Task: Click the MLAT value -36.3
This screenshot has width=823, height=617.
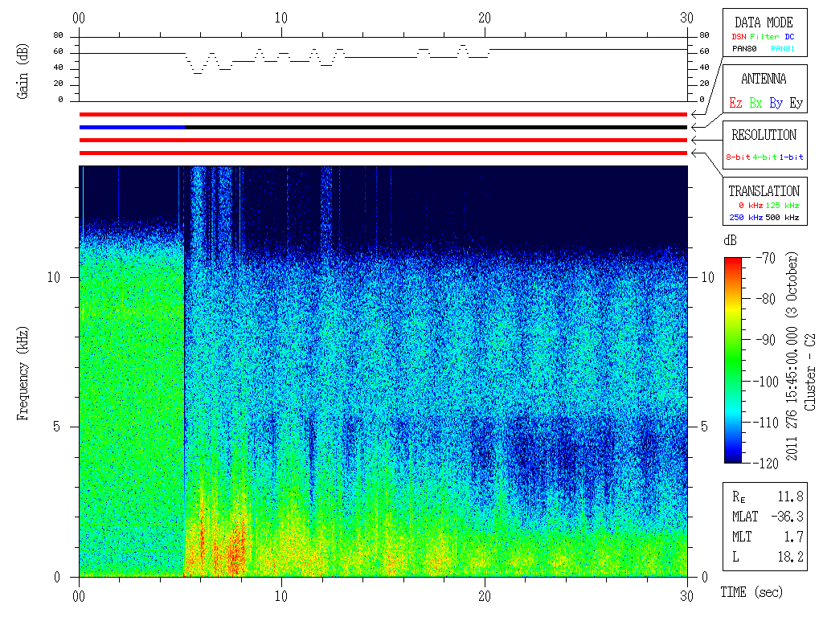Action: click(x=788, y=517)
